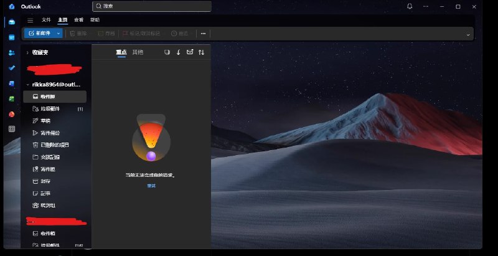The height and width of the screenshot is (256, 498).
Task: Open the 記事 notes folder
Action: pyautogui.click(x=55, y=194)
